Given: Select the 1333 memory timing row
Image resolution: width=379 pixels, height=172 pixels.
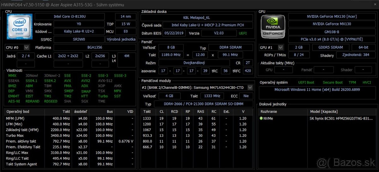Looking at the screenshot, I should pyautogui.click(x=196, y=119).
